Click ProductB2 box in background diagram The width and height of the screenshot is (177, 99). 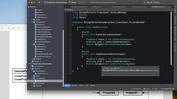click(109, 93)
